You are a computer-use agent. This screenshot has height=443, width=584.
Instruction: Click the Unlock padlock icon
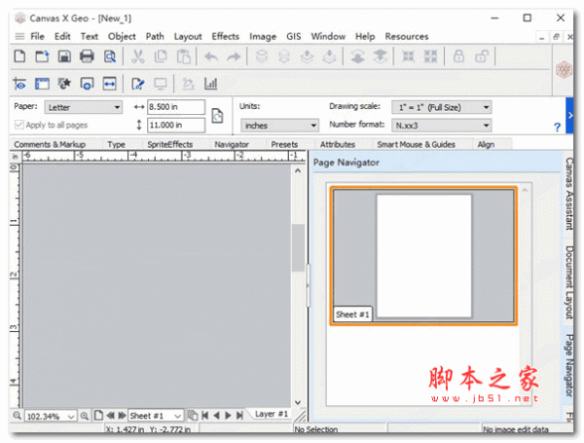(x=481, y=56)
